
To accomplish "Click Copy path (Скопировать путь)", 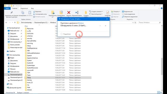I will point(40,14).
